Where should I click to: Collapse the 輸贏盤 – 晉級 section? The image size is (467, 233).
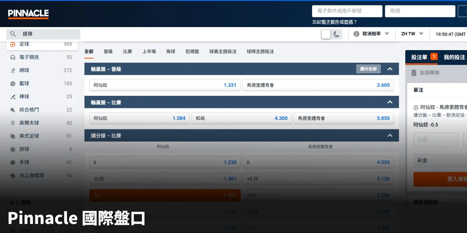tap(390, 69)
